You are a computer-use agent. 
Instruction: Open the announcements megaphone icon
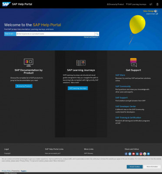(x=151, y=4)
